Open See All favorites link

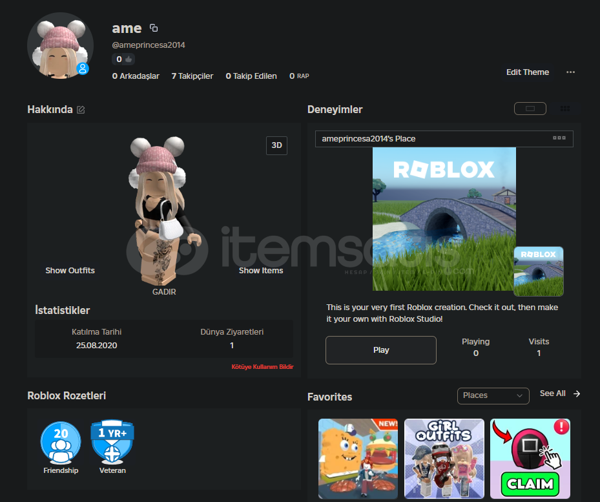tap(553, 393)
